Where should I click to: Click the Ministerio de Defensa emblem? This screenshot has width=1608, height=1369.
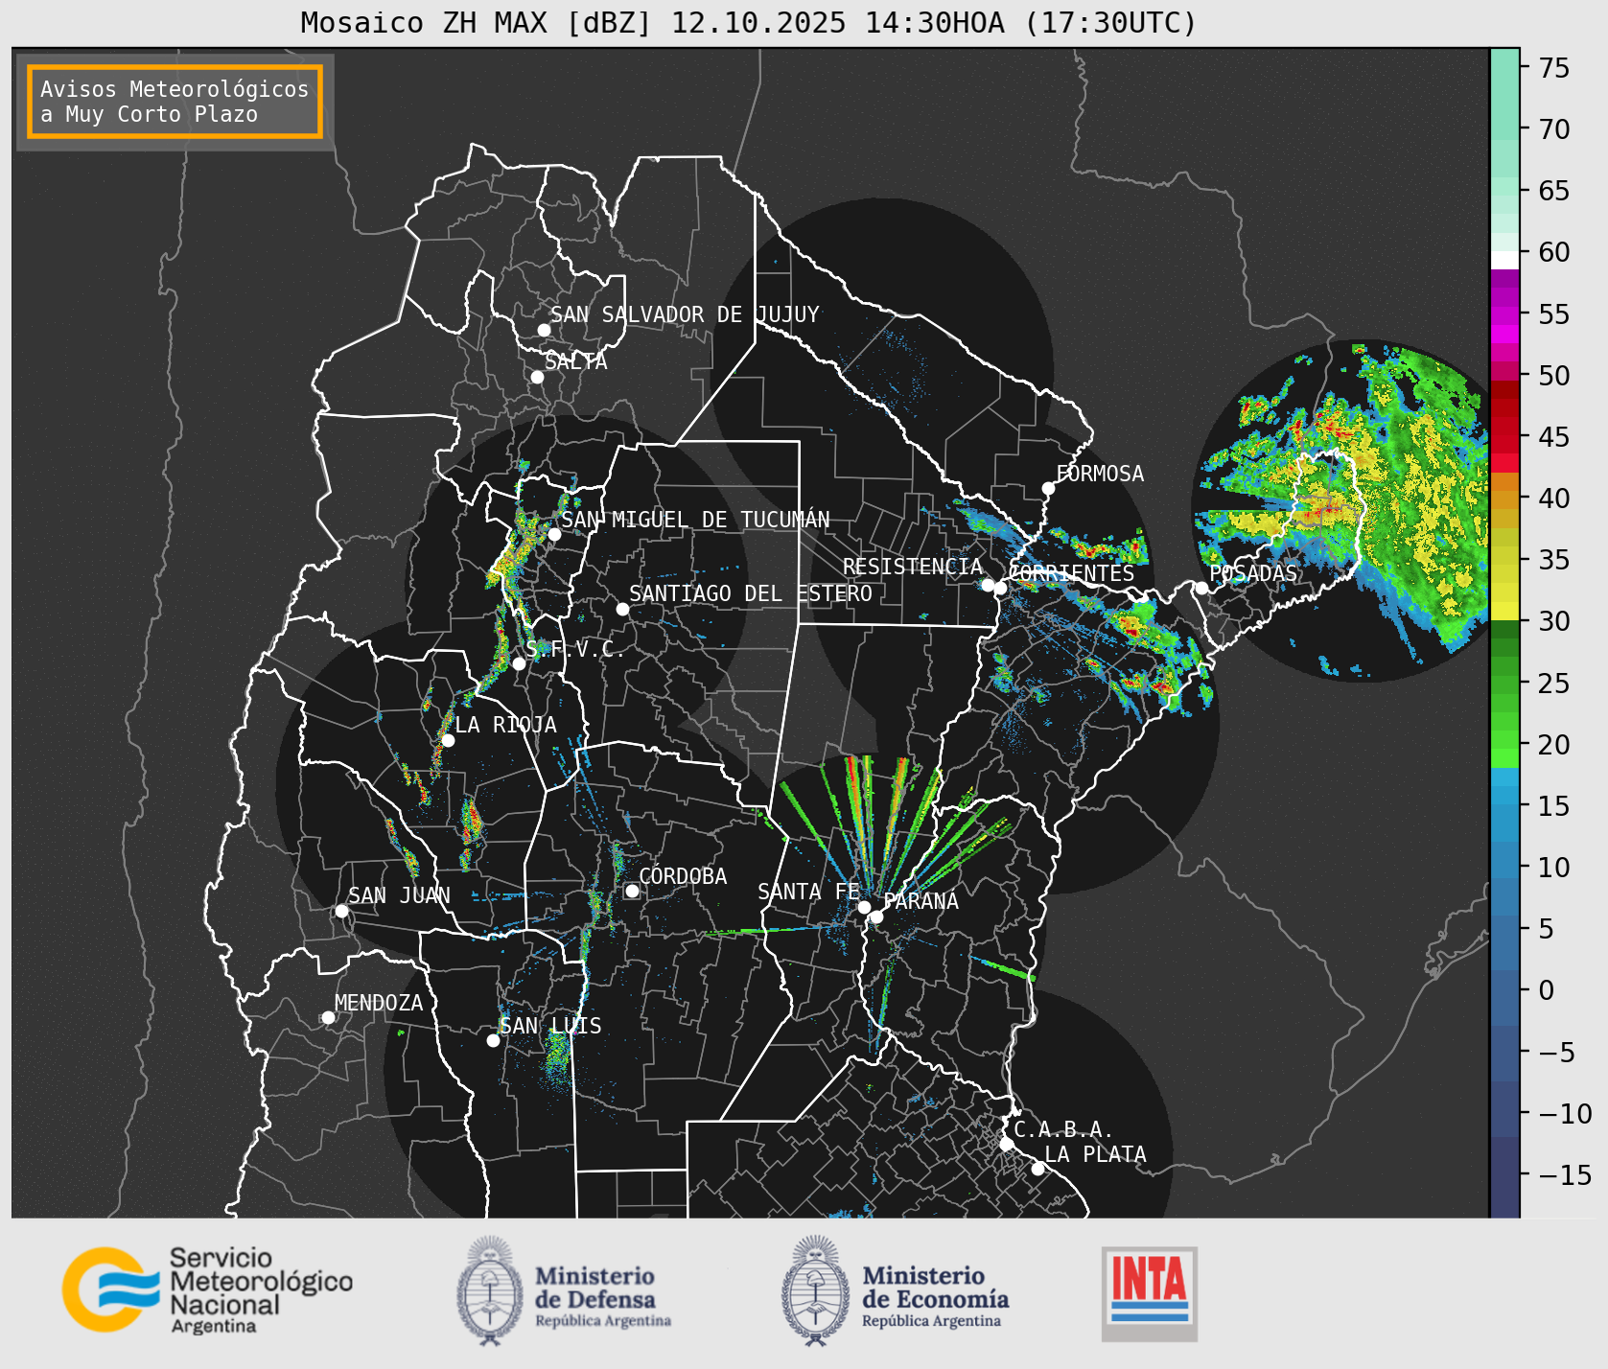pyautogui.click(x=490, y=1290)
